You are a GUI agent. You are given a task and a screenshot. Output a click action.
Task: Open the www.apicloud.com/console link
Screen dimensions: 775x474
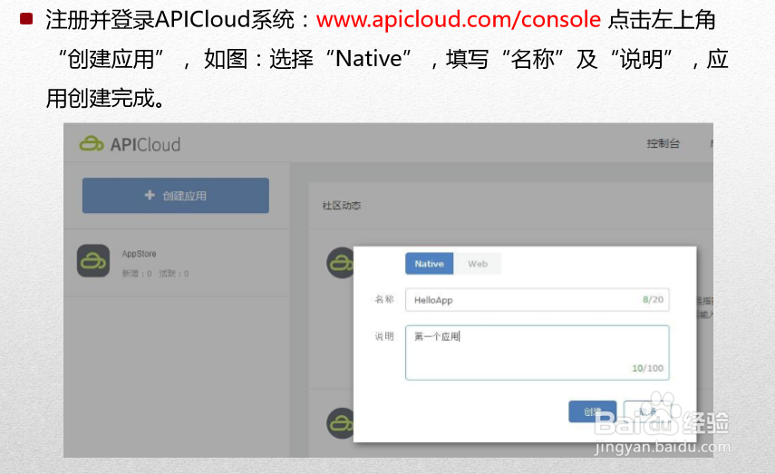click(458, 20)
